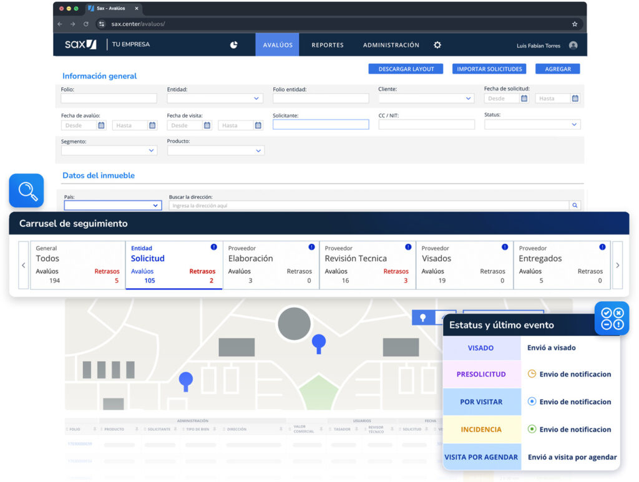Click Importar Solicitudes button
This screenshot has height=482, width=639.
tap(489, 69)
